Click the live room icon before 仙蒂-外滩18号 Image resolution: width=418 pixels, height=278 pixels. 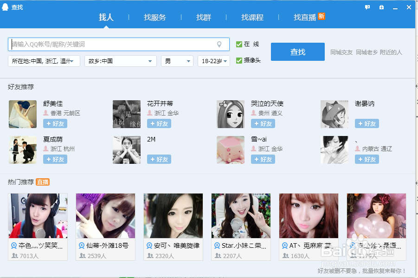[x=82, y=246]
